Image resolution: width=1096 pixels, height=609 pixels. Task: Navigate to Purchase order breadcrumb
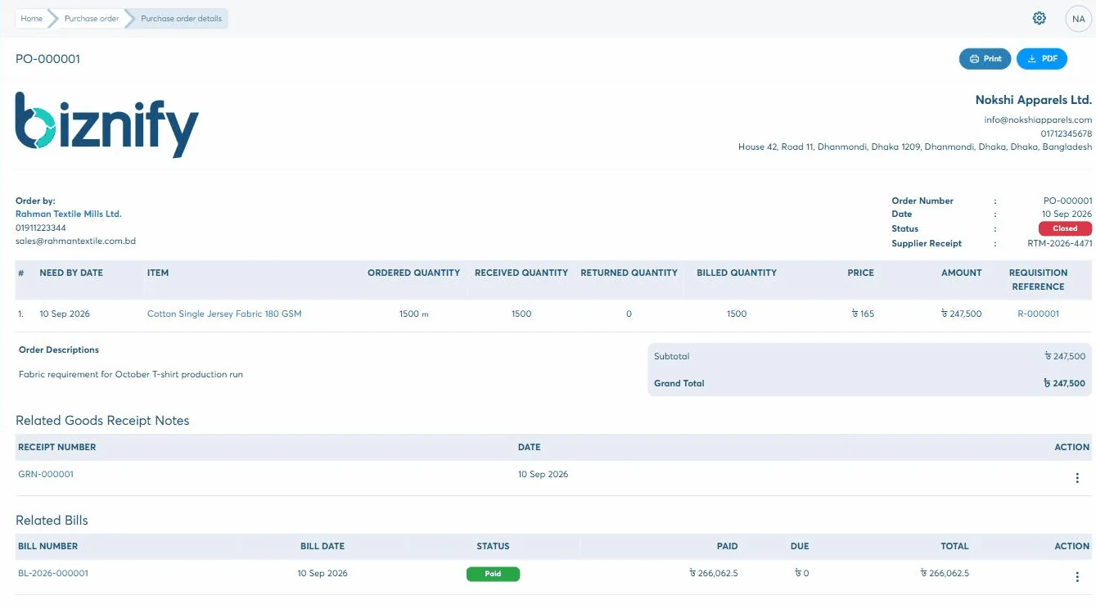(x=92, y=18)
